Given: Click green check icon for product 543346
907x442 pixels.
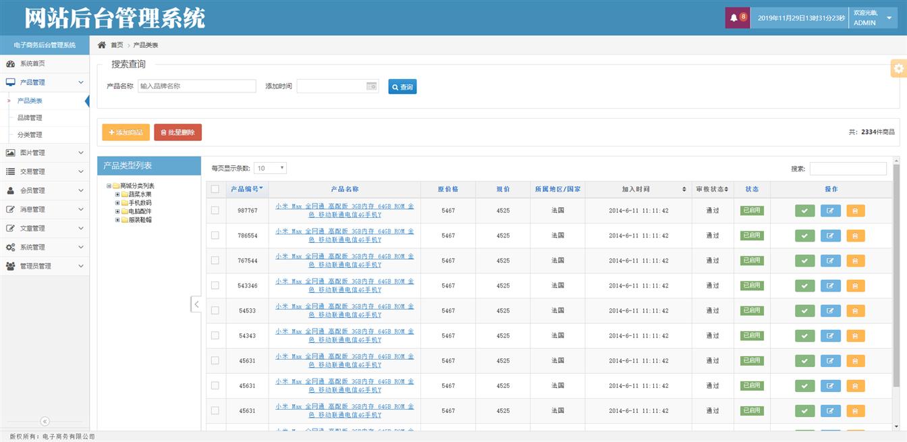Looking at the screenshot, I should tap(804, 285).
